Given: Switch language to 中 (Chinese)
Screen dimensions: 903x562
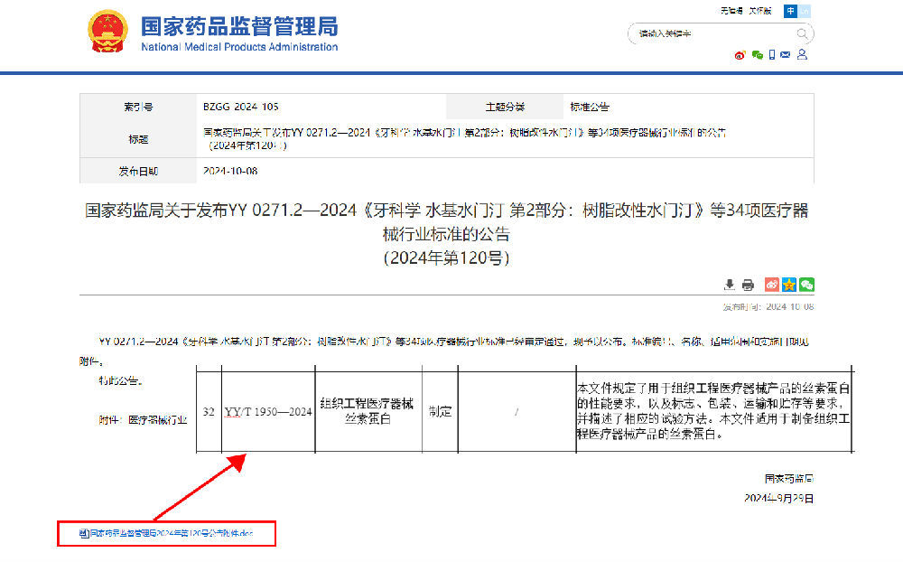Looking at the screenshot, I should (x=791, y=11).
